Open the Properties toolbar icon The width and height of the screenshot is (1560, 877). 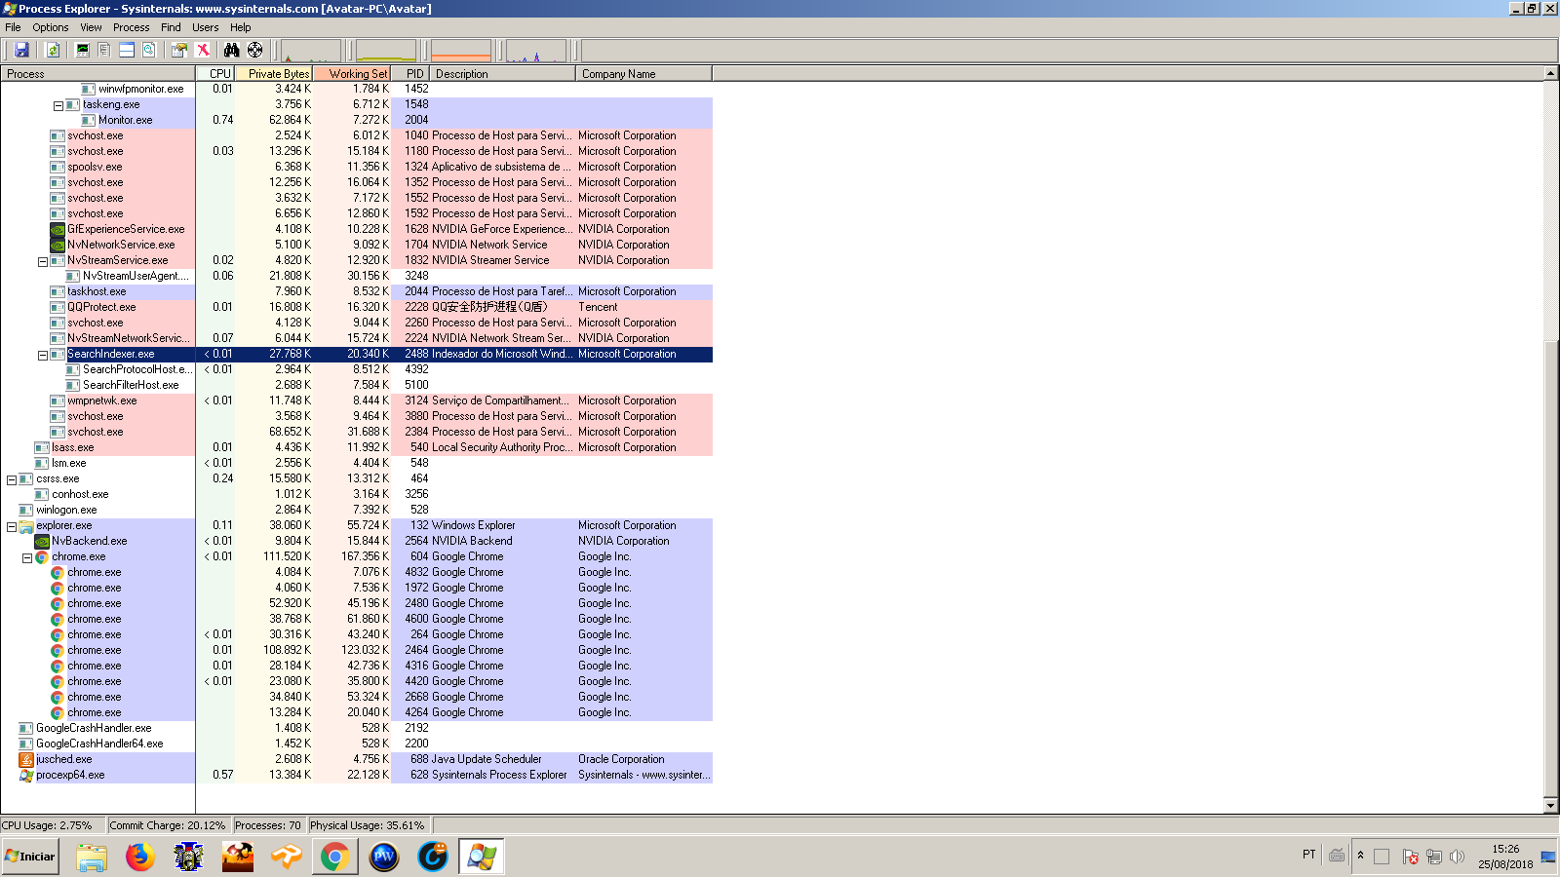179,50
